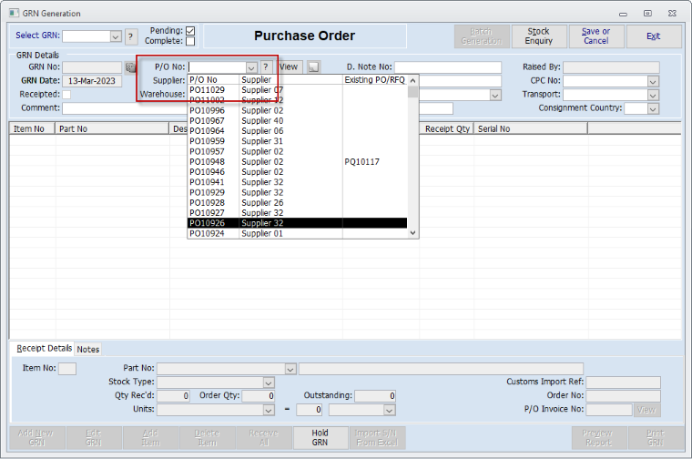
Task: Select PO10928 Supplier 26 row
Action: tap(297, 202)
